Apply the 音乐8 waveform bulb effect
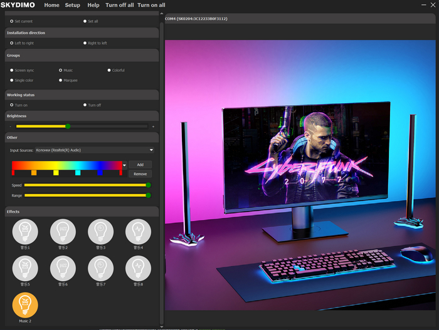439x330 pixels. [138, 269]
